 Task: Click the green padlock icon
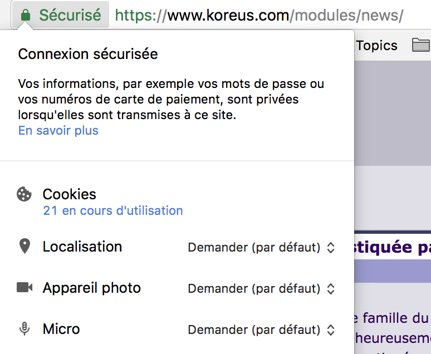pos(25,16)
